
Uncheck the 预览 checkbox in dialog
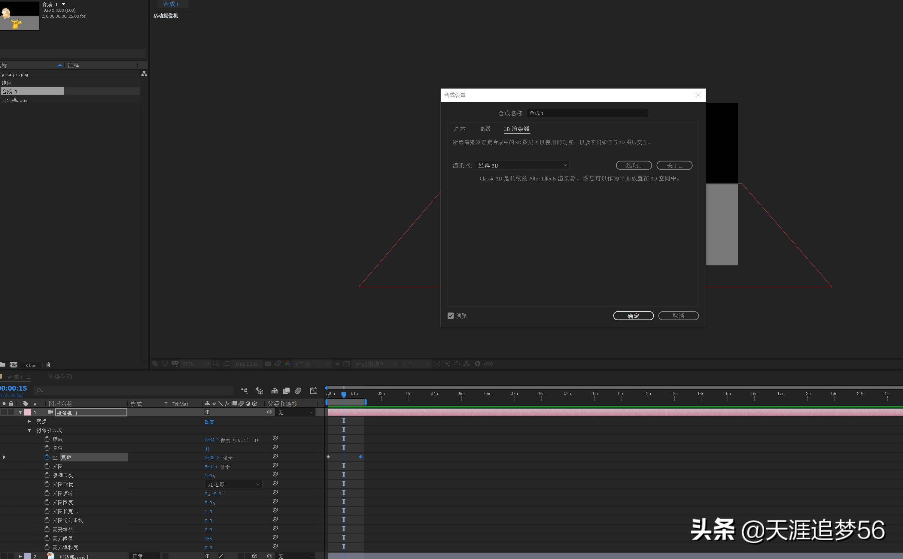[451, 316]
